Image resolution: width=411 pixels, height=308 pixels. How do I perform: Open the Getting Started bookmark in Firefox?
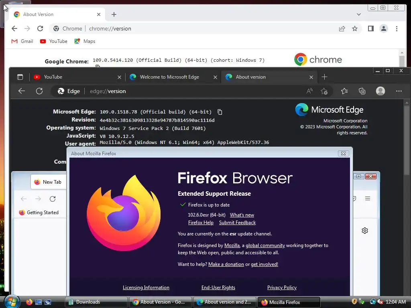39,213
